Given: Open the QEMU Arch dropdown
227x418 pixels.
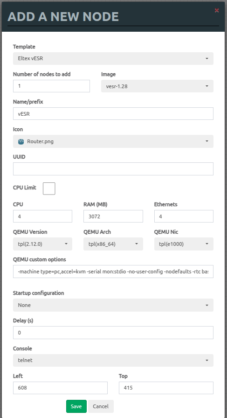Looking at the screenshot, I should pos(113,244).
